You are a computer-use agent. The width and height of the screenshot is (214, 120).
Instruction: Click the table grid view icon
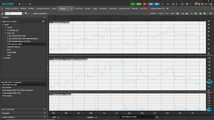[x=187, y=13]
